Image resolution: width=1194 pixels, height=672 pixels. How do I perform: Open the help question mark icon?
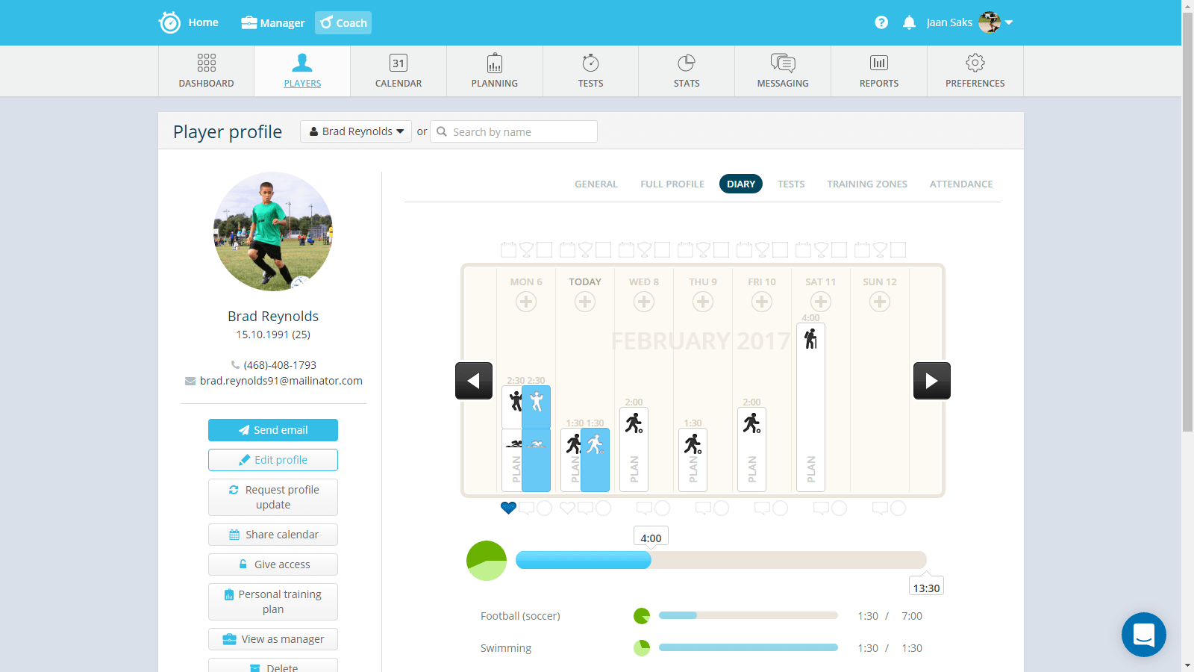(881, 22)
